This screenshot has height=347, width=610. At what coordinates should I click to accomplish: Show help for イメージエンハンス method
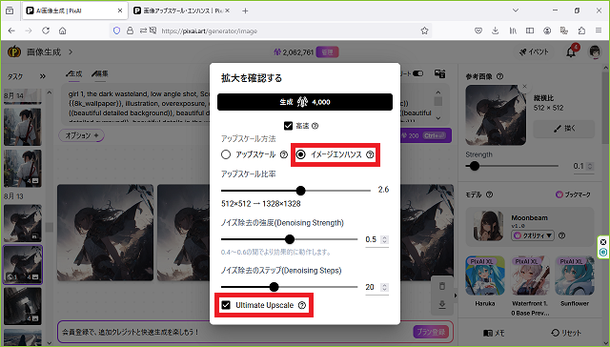click(x=370, y=154)
